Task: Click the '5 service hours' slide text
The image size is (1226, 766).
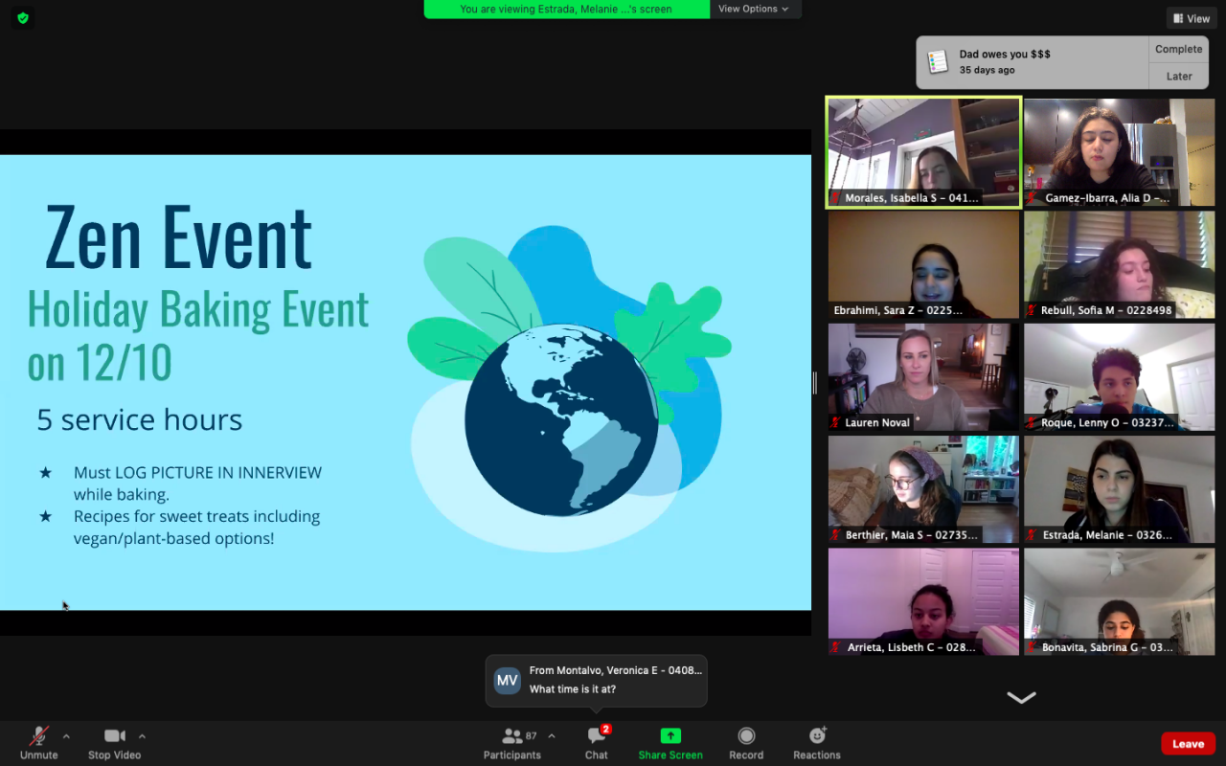Action: pos(140,419)
